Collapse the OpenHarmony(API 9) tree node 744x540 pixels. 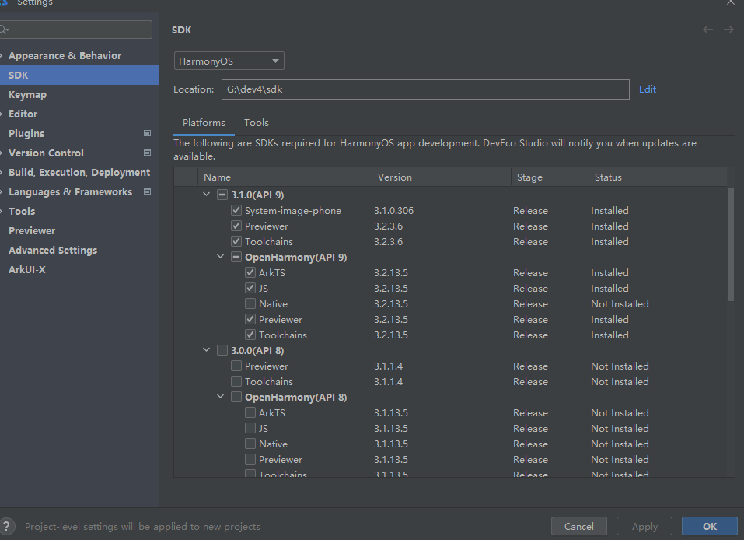220,257
